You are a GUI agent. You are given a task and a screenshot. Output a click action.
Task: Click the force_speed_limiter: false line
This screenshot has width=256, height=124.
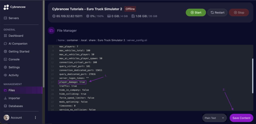[77, 98]
